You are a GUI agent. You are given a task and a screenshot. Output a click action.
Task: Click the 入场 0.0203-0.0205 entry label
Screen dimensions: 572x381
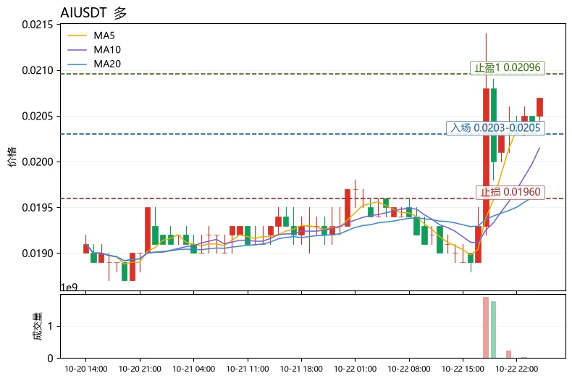(x=495, y=127)
